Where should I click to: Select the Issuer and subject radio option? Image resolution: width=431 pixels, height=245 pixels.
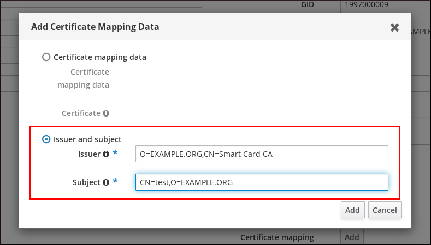(46, 139)
